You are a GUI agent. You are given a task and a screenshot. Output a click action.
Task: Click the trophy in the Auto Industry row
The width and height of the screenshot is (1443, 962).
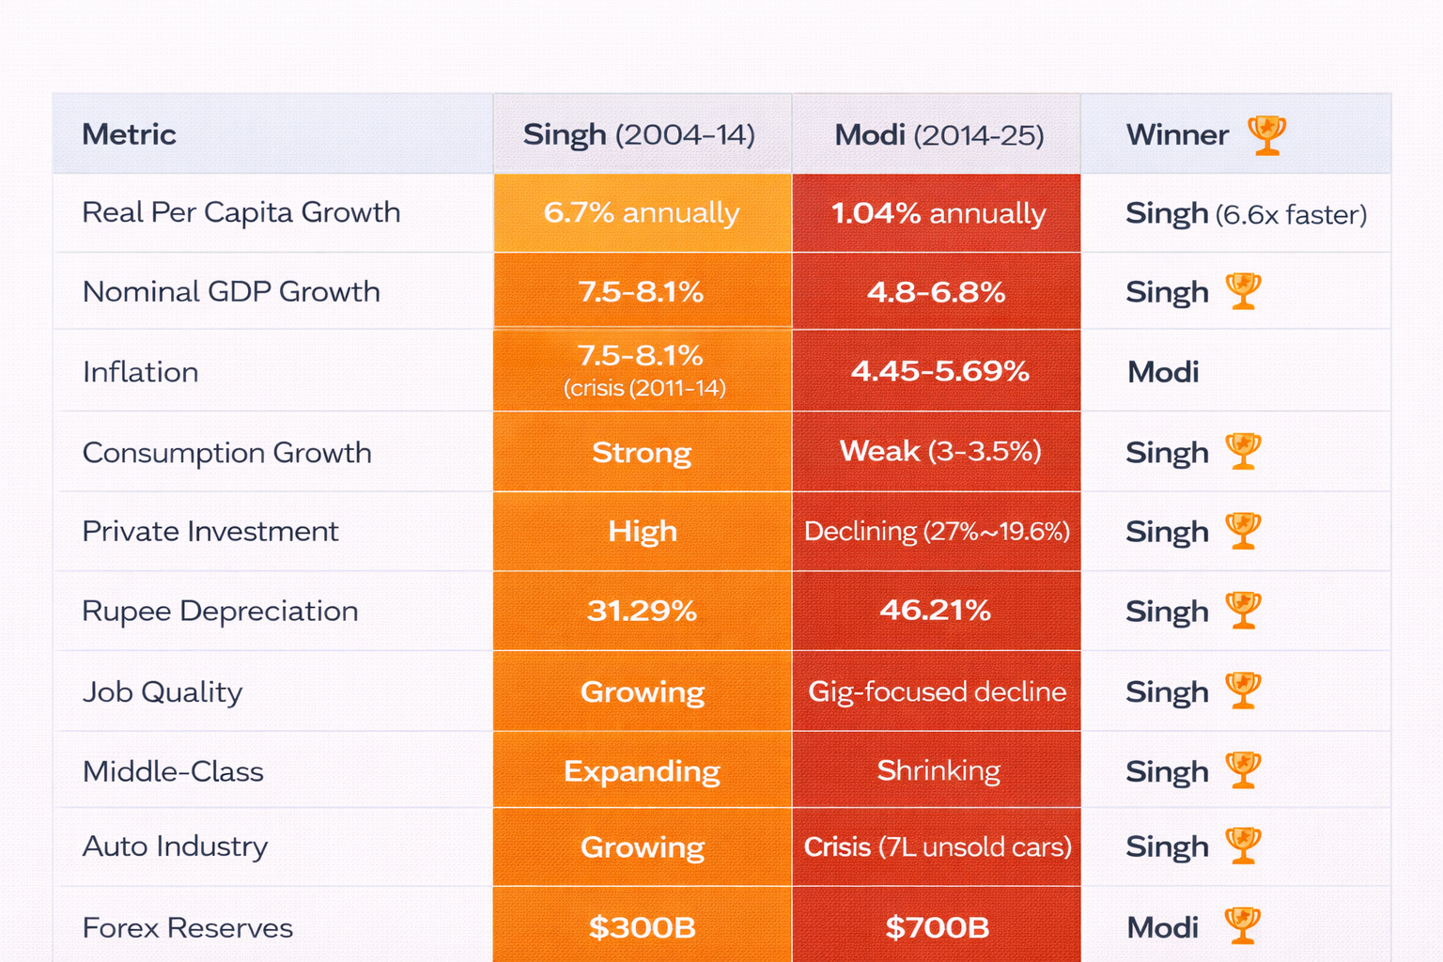(1243, 846)
